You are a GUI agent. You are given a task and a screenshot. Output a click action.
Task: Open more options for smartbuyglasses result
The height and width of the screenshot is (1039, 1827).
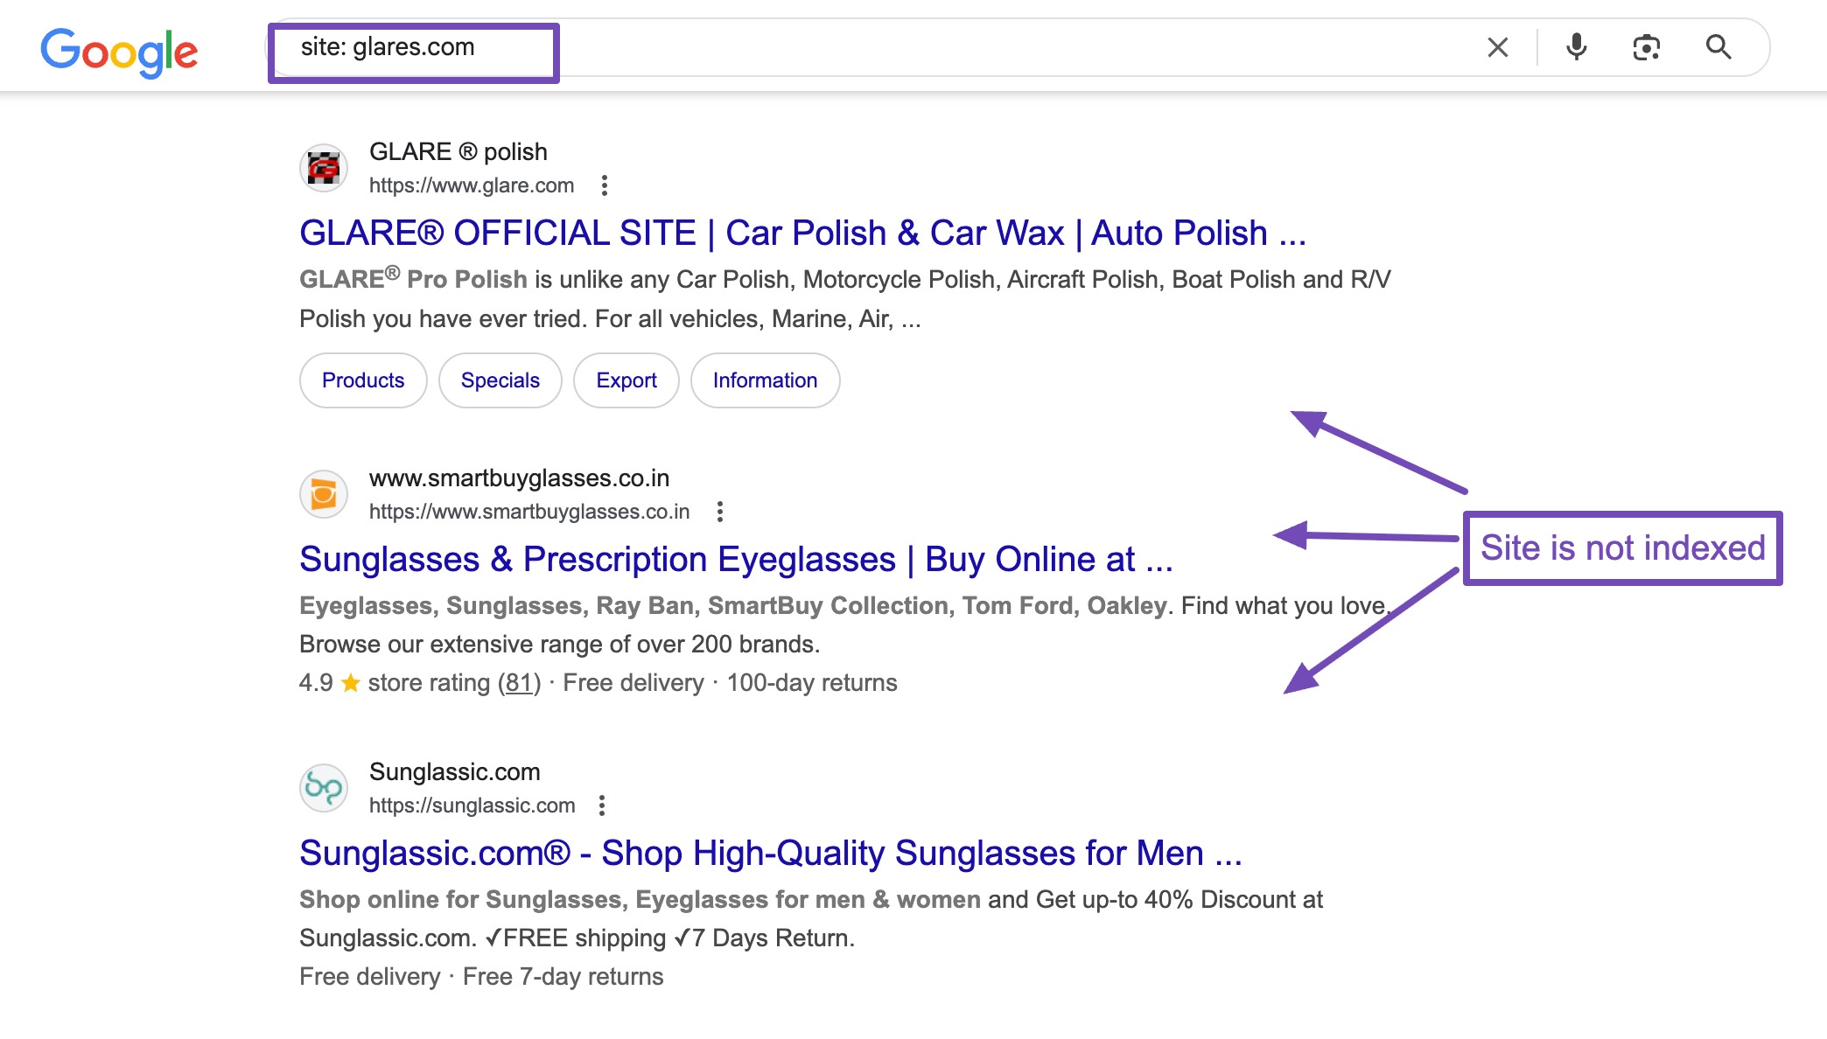[720, 512]
